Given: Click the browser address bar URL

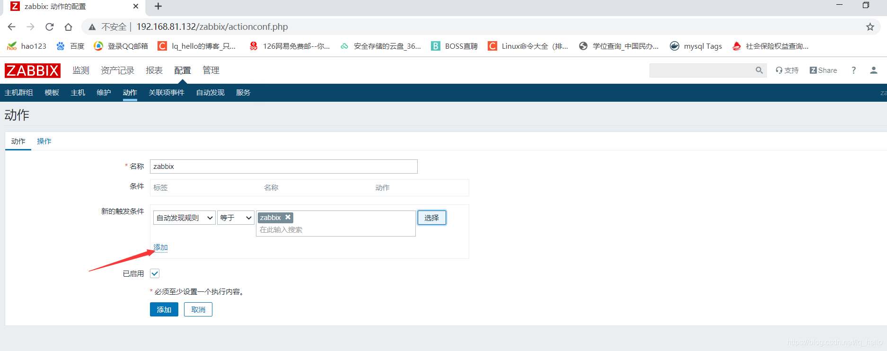Looking at the screenshot, I should (212, 26).
